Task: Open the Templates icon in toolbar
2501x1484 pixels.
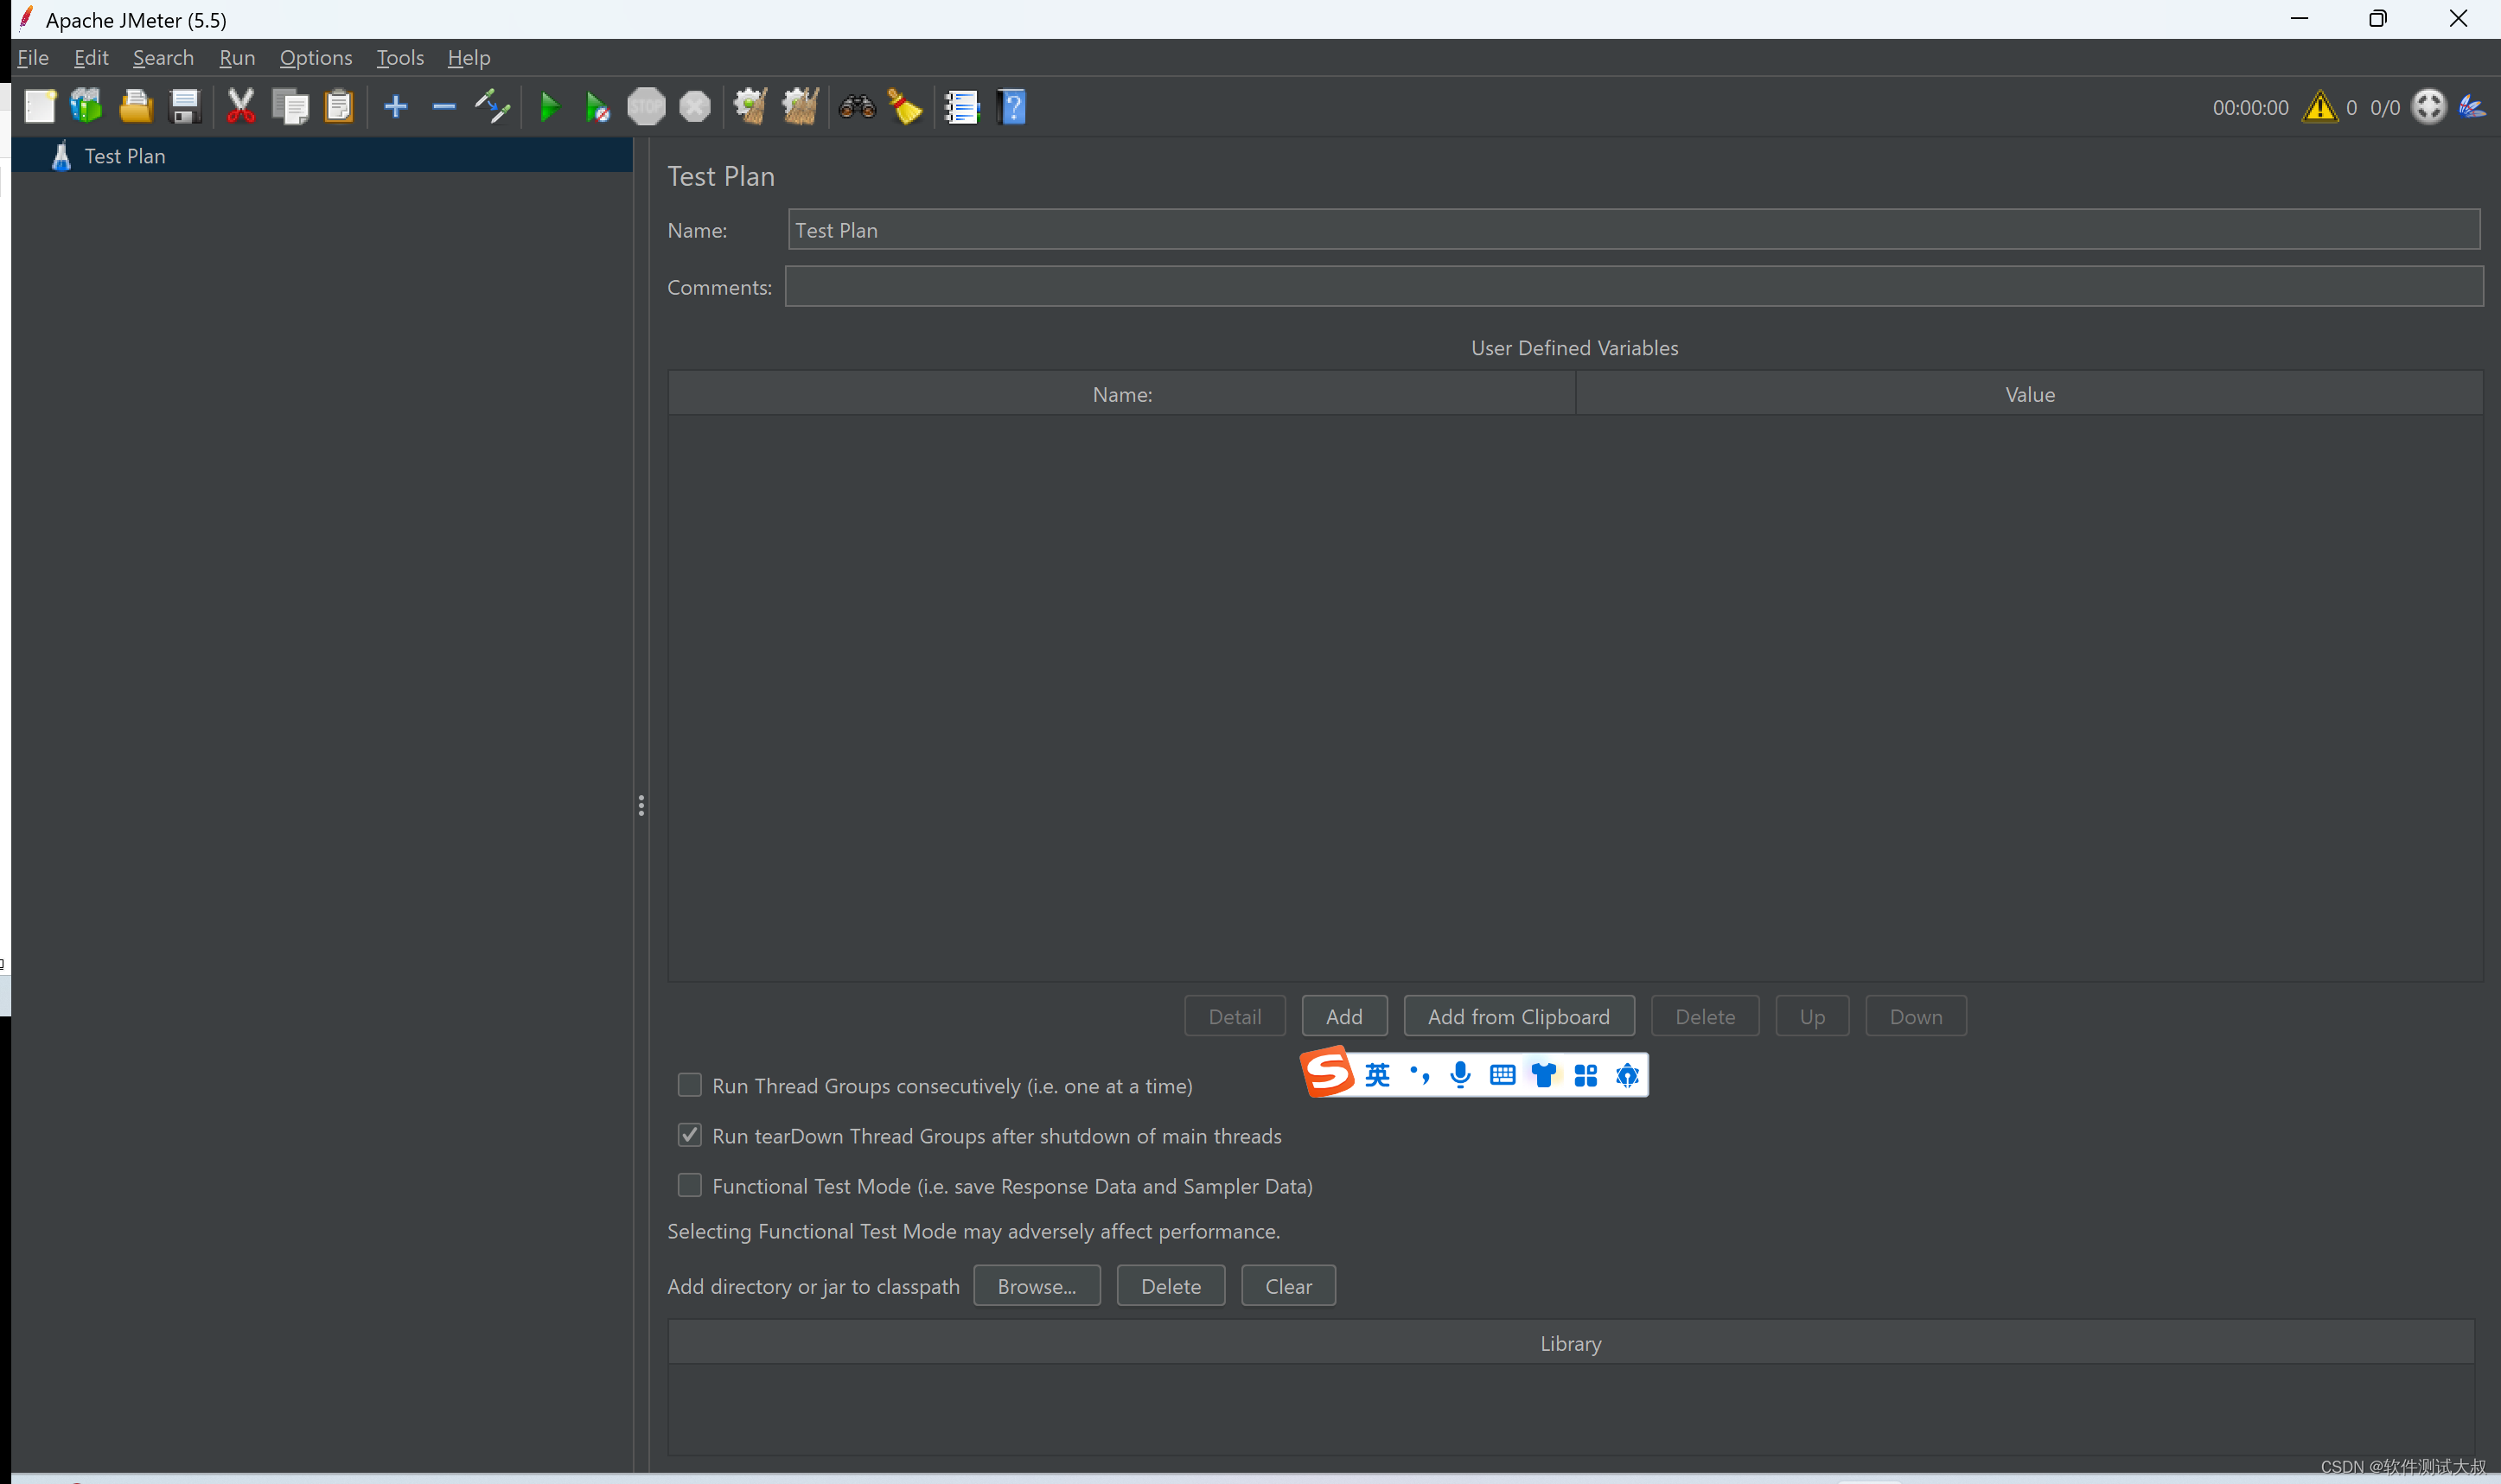Action: coord(87,106)
